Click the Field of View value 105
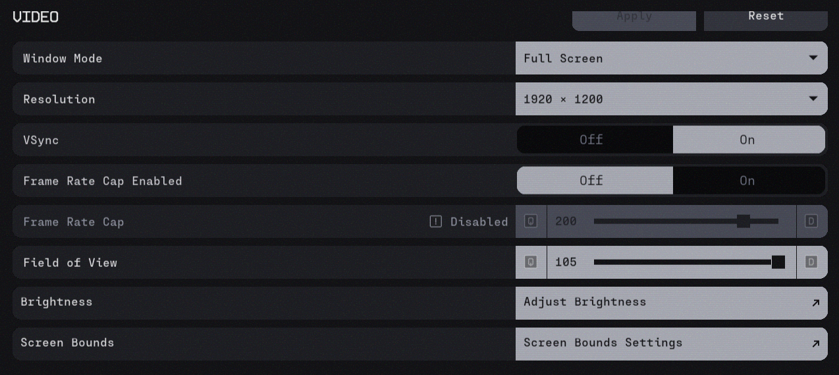 (x=566, y=262)
